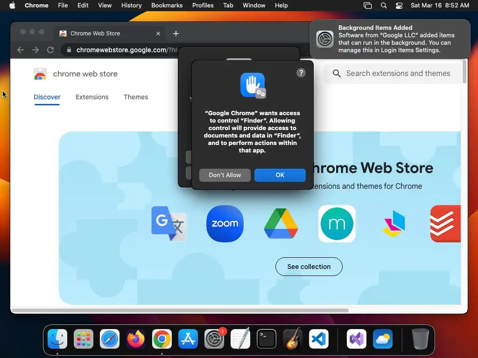Open a new tab with plus button
This screenshot has width=478, height=358.
tap(176, 34)
